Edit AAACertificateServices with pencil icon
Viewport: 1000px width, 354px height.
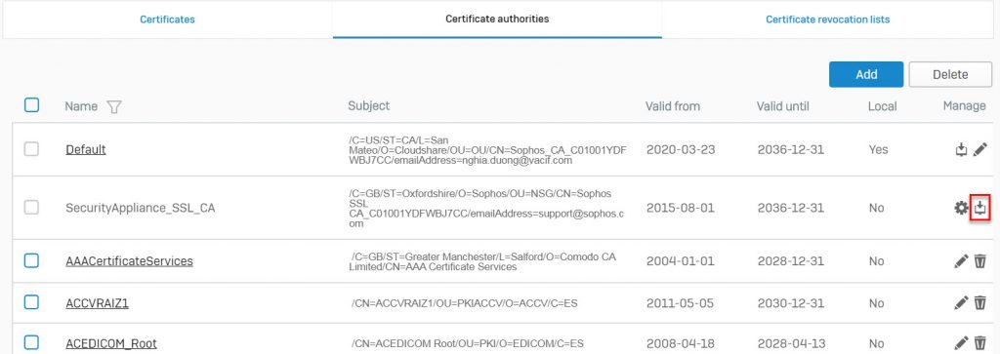point(961,261)
